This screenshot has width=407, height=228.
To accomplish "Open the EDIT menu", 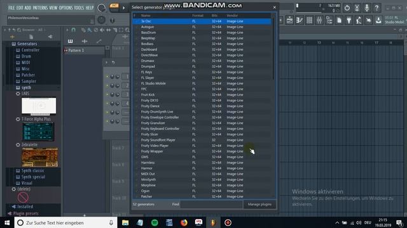I will 20,8.
